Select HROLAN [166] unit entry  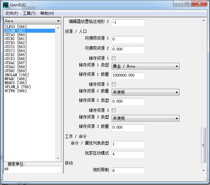coord(17,75)
